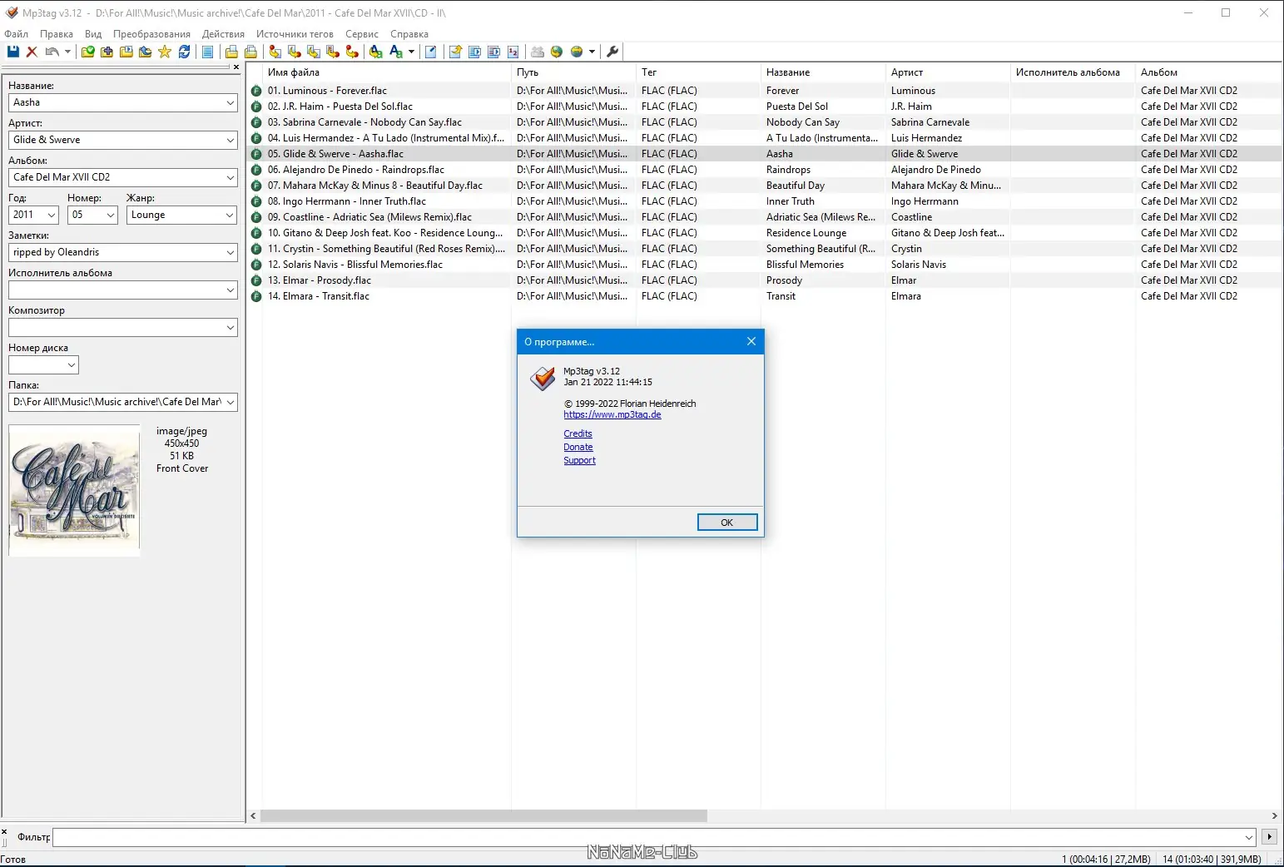The width and height of the screenshot is (1284, 867).
Task: Open the Genre dropdown showing Lounge
Action: click(x=231, y=215)
